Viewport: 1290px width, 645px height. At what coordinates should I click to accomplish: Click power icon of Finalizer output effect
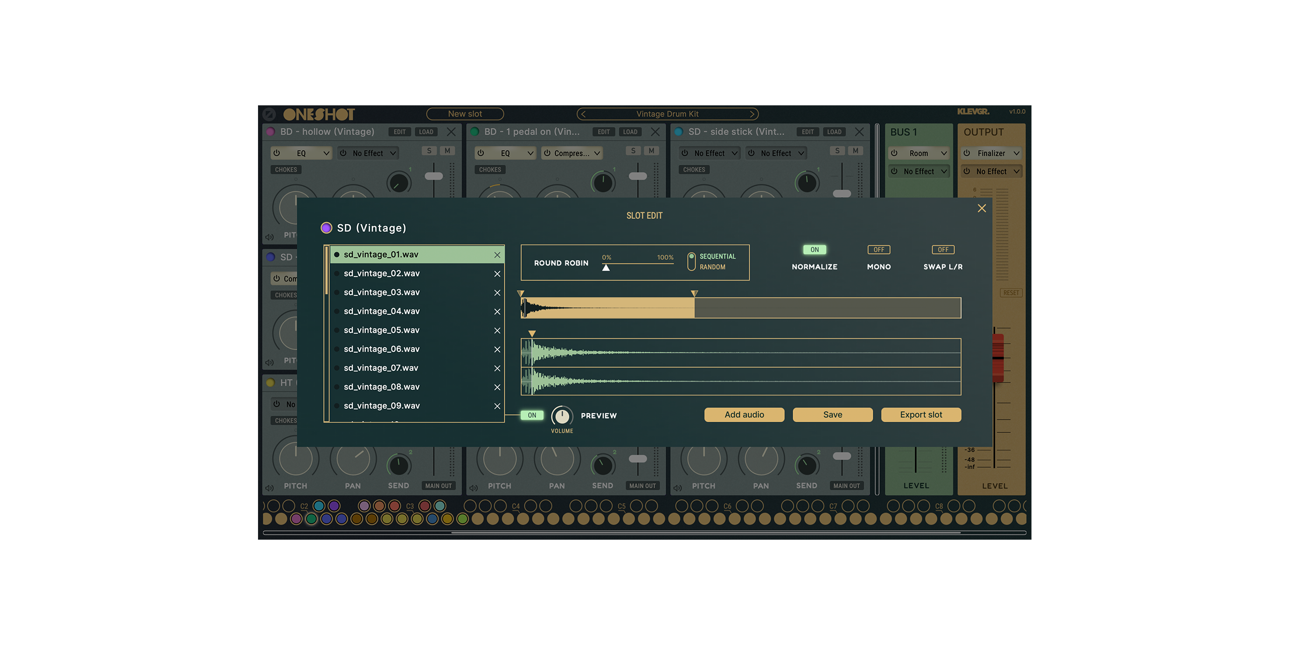966,153
